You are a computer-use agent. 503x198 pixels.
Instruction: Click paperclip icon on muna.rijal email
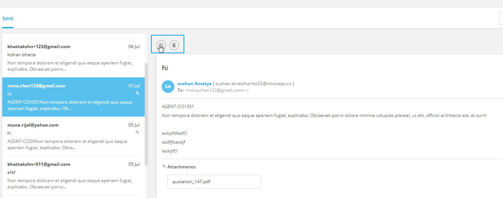point(137,132)
